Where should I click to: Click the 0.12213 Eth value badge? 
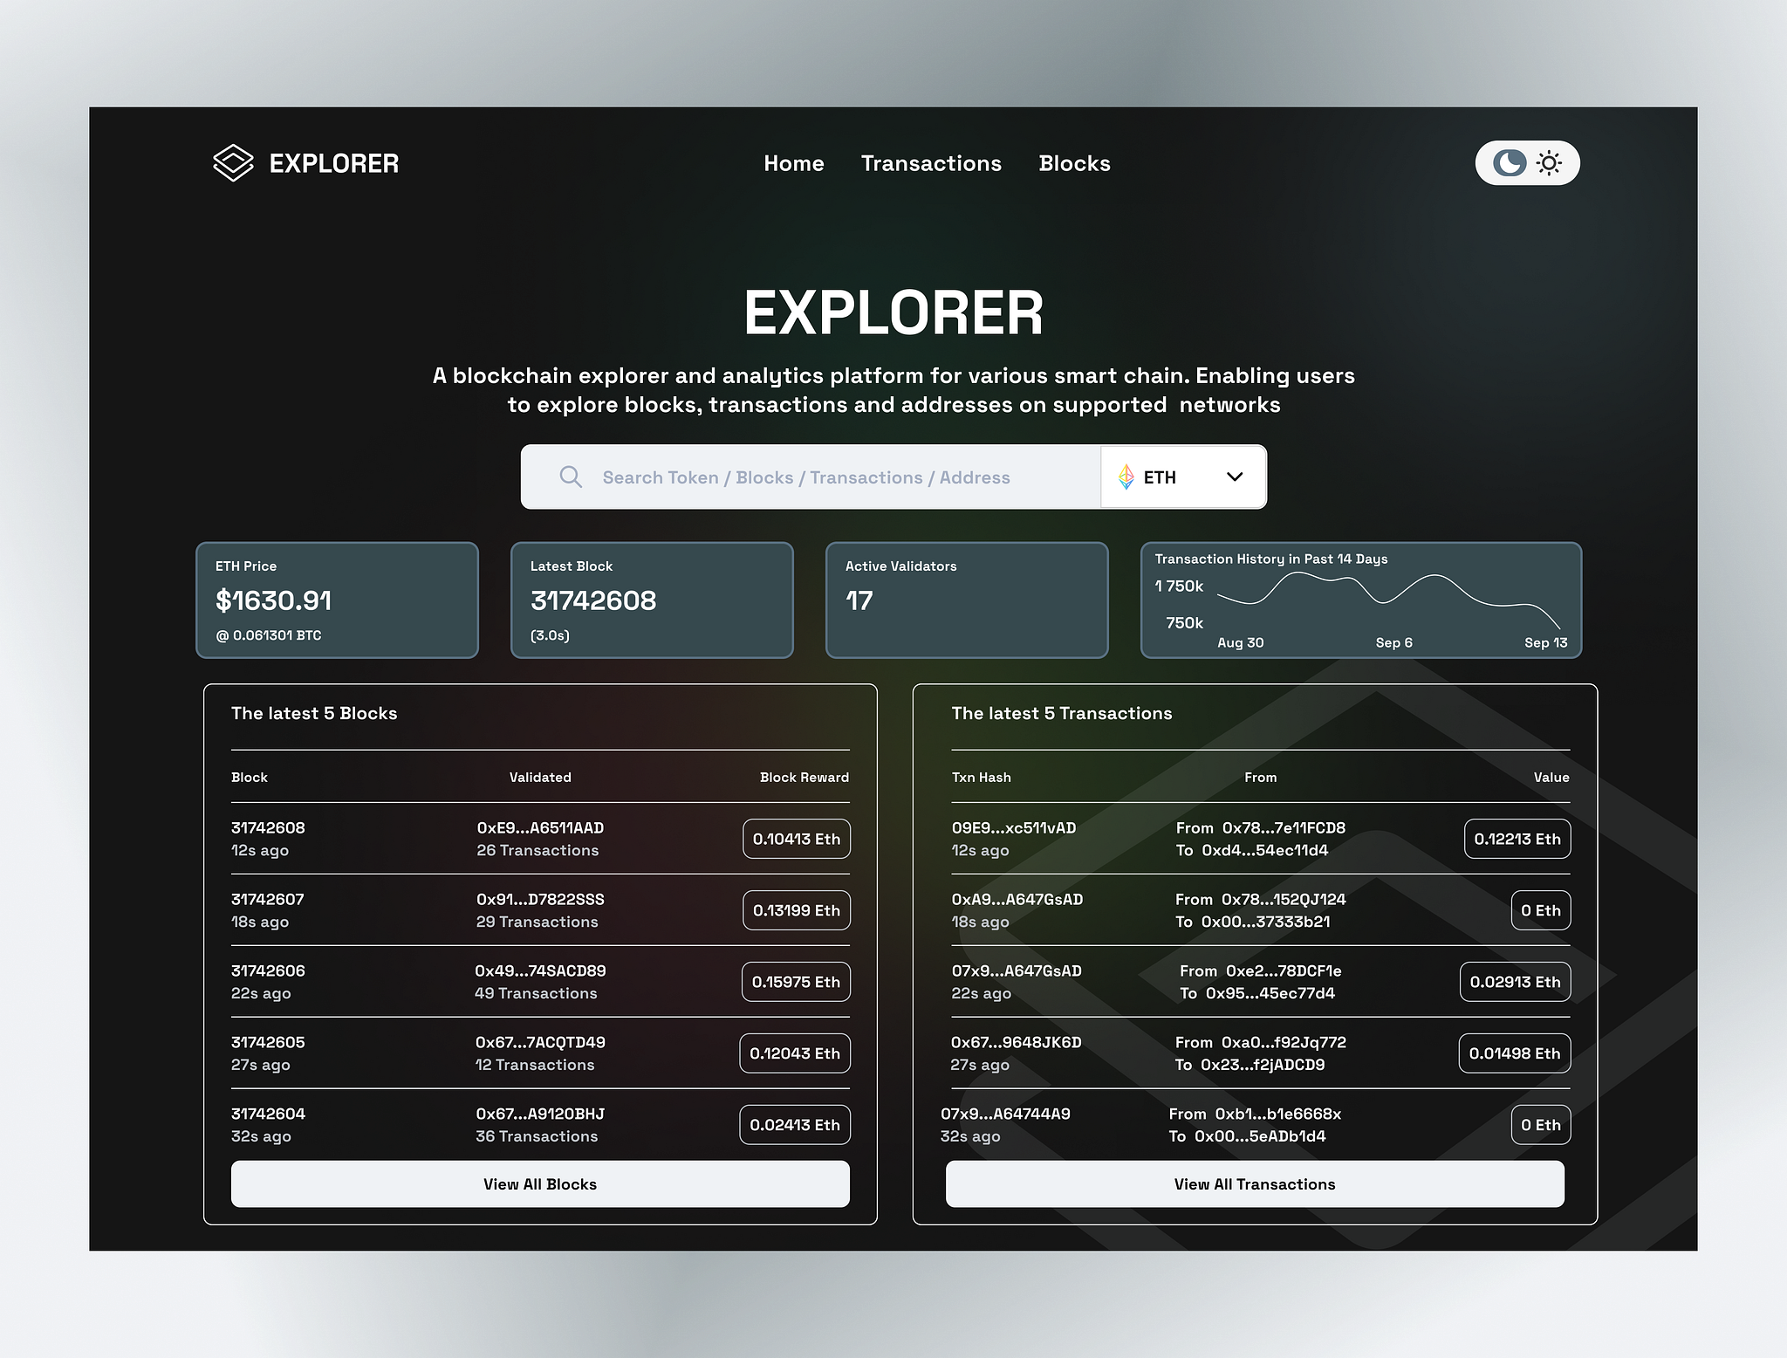click(1517, 839)
